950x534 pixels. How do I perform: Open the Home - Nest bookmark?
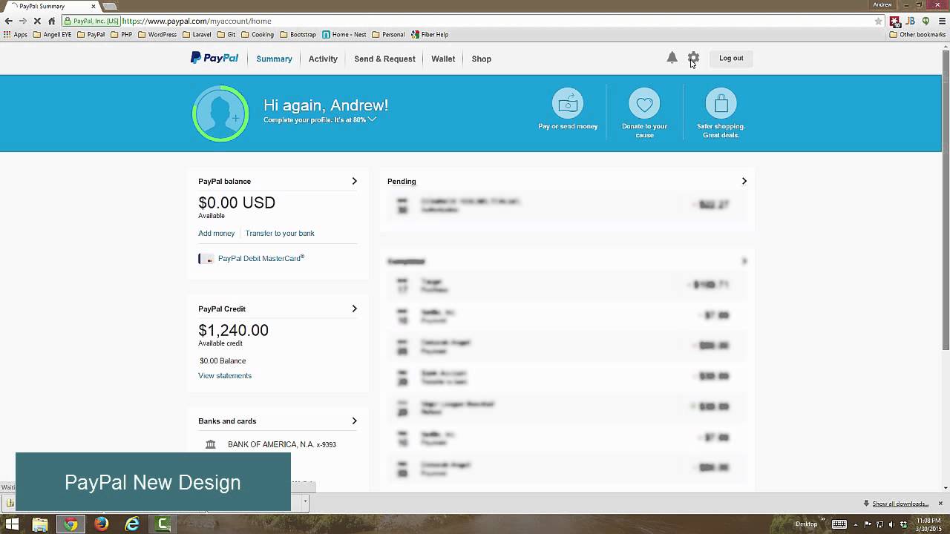point(344,34)
